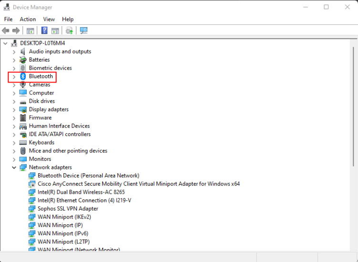Click the IDE ATA/ATAPI controllers icon
Screen dimensions: 358x262
(23, 134)
